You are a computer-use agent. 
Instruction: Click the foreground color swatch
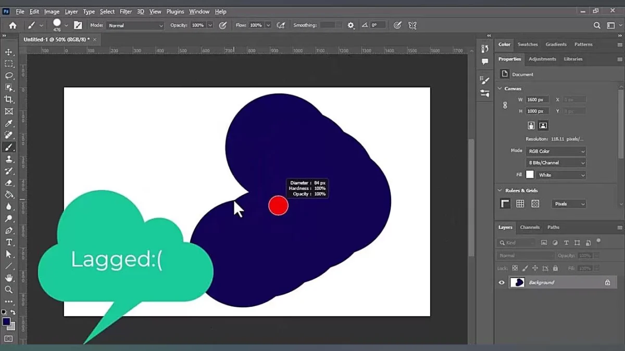6,322
